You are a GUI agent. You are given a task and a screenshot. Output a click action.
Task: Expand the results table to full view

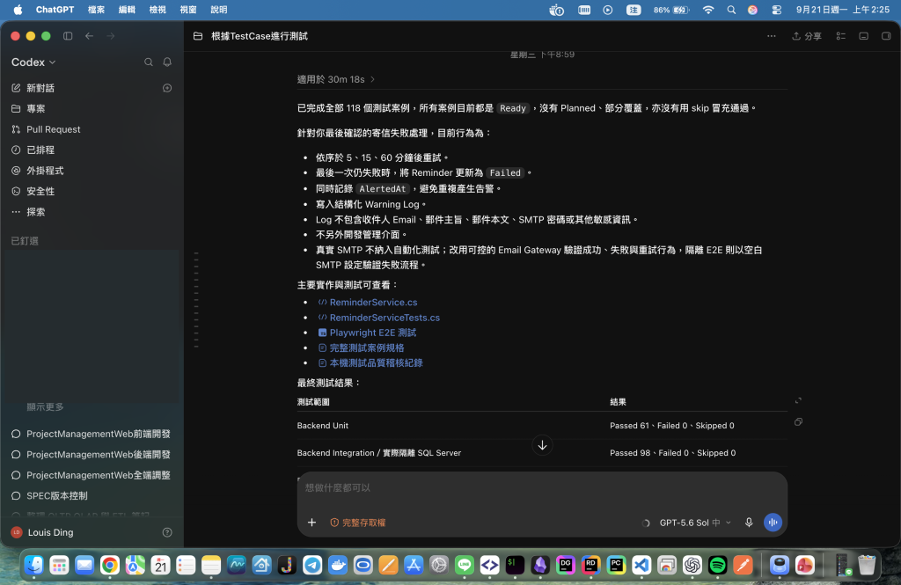798,400
